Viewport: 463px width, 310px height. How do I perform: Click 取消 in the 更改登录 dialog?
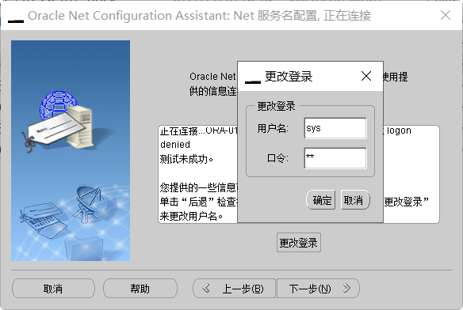click(x=355, y=200)
